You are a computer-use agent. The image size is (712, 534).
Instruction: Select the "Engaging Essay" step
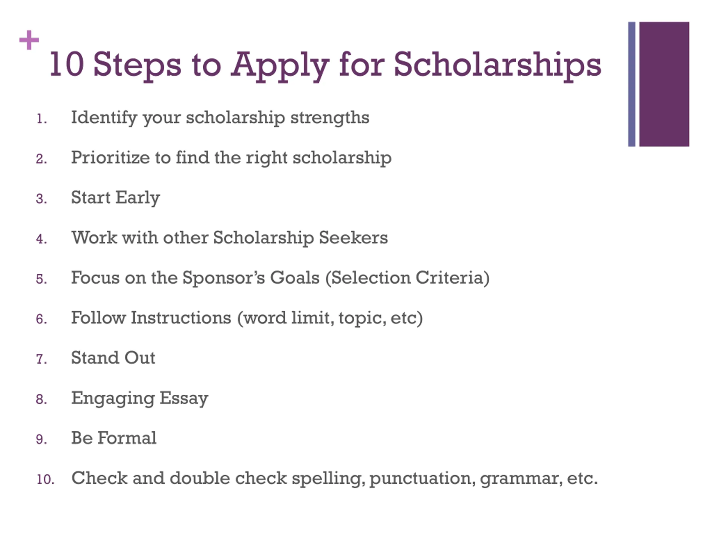(140, 398)
